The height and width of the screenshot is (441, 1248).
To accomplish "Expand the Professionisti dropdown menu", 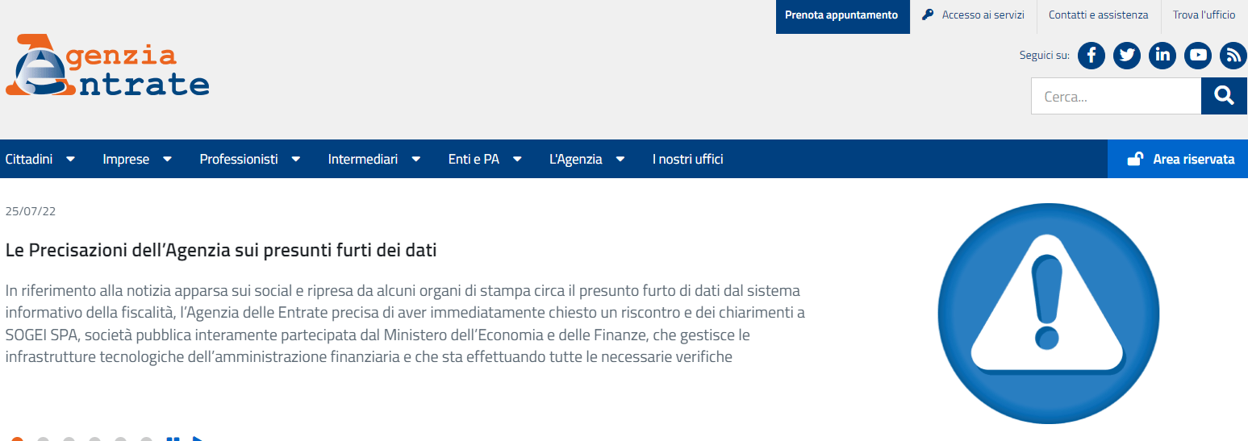I will (x=250, y=159).
